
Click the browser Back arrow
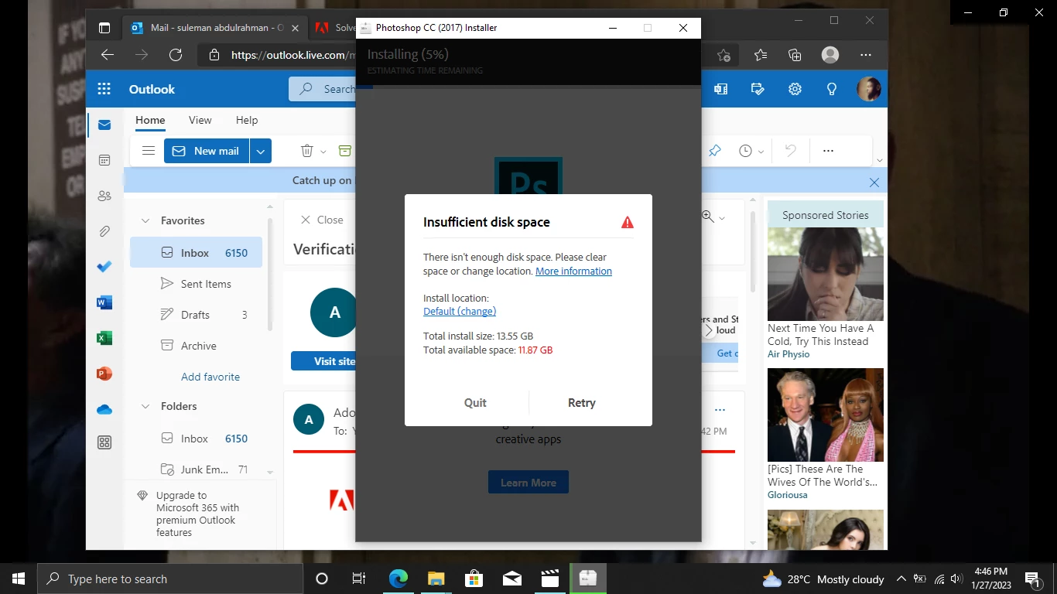point(108,55)
